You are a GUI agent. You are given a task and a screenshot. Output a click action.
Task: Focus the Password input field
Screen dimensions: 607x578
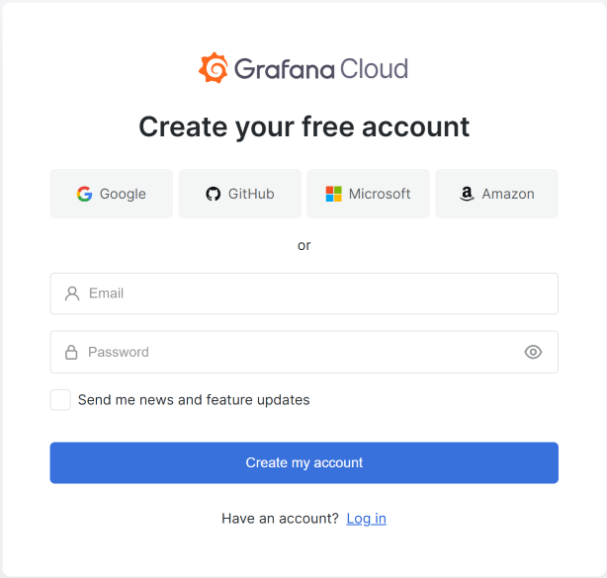click(297, 352)
